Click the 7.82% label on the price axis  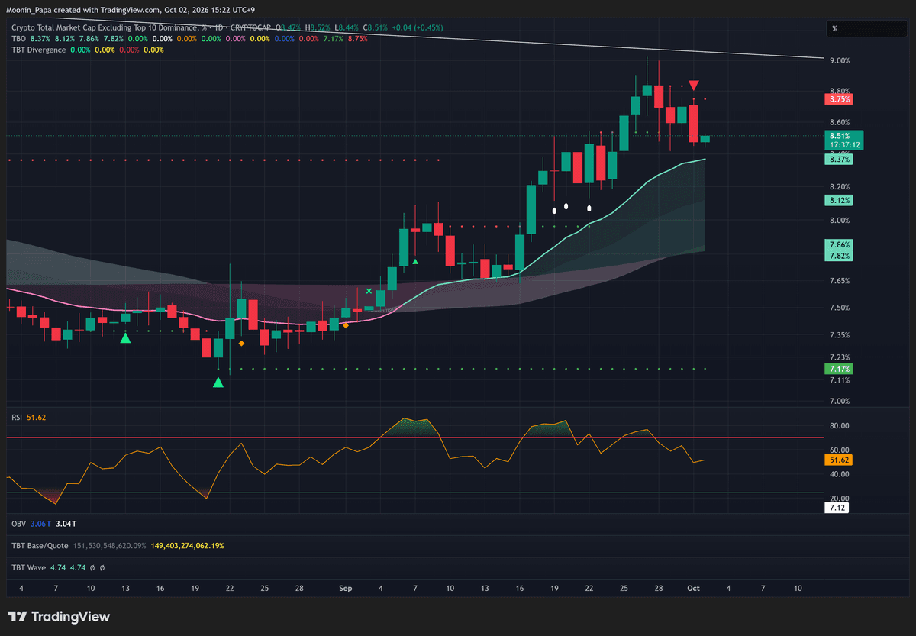[x=837, y=256]
